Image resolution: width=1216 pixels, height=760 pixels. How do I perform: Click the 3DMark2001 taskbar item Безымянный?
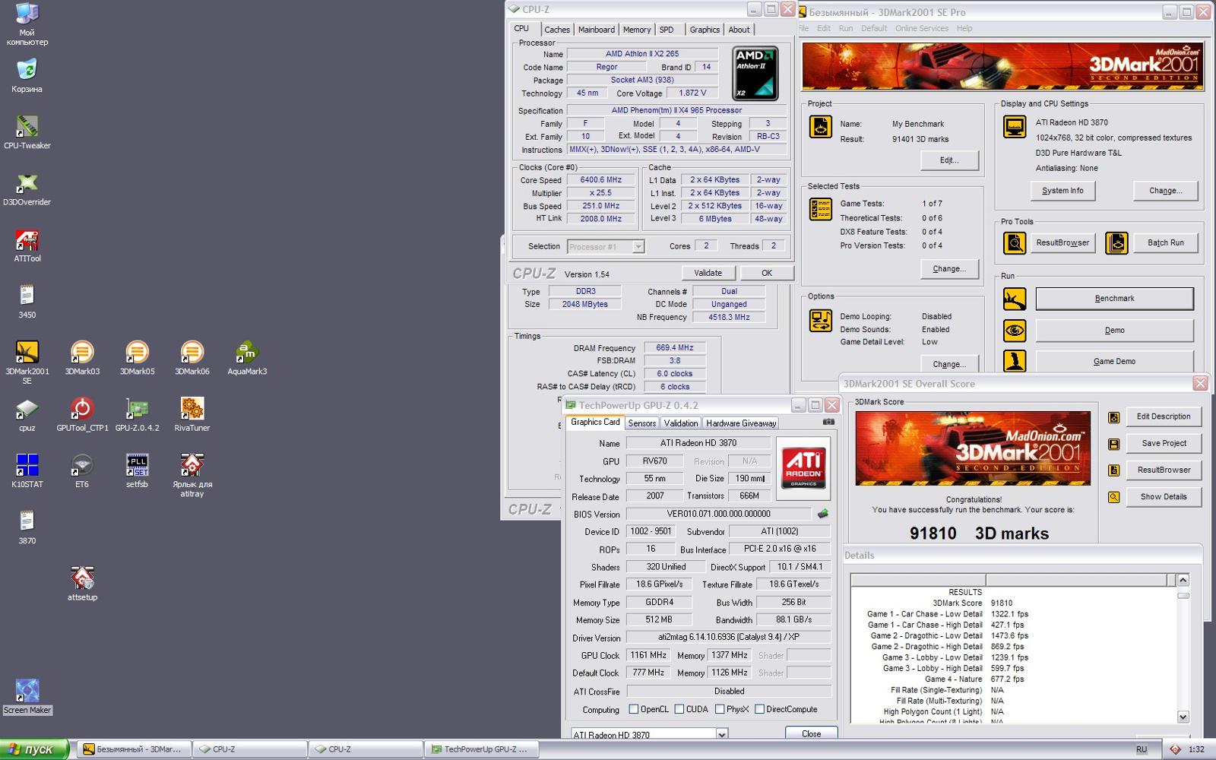point(134,749)
